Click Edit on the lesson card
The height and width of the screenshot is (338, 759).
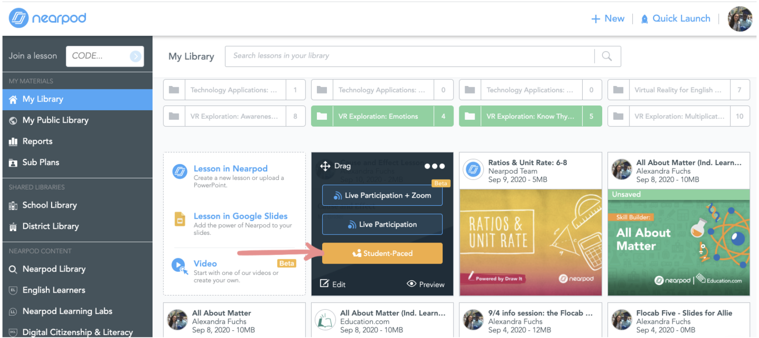[x=333, y=284]
